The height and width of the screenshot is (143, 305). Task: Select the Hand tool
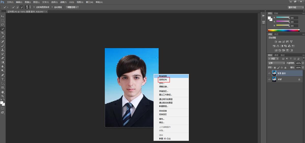[3, 92]
